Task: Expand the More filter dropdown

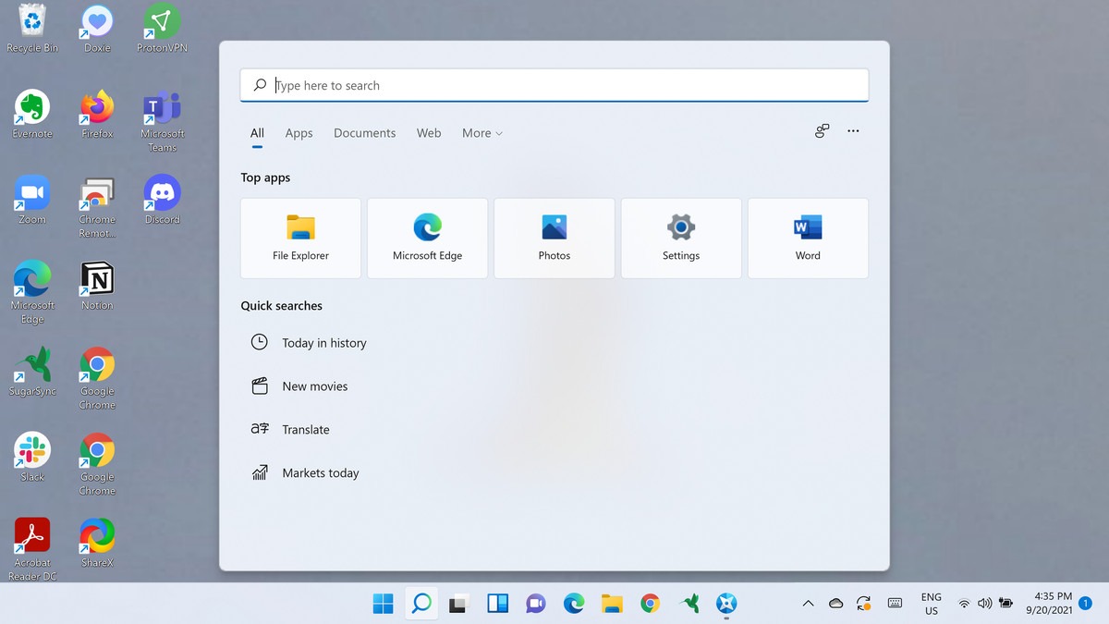Action: 481,133
